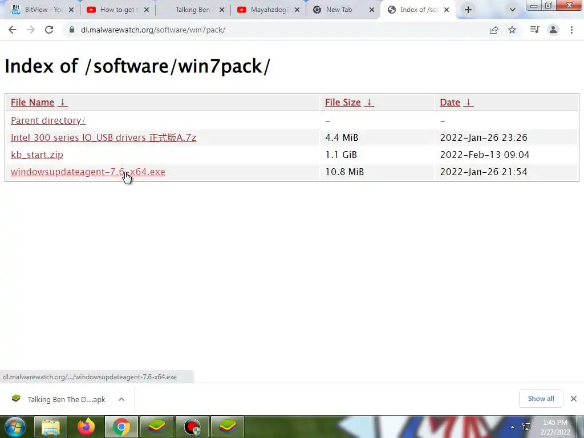Click the 2022-Jan-26 21:54 date cell
Viewport: 584px width, 438px height.
tap(484, 172)
